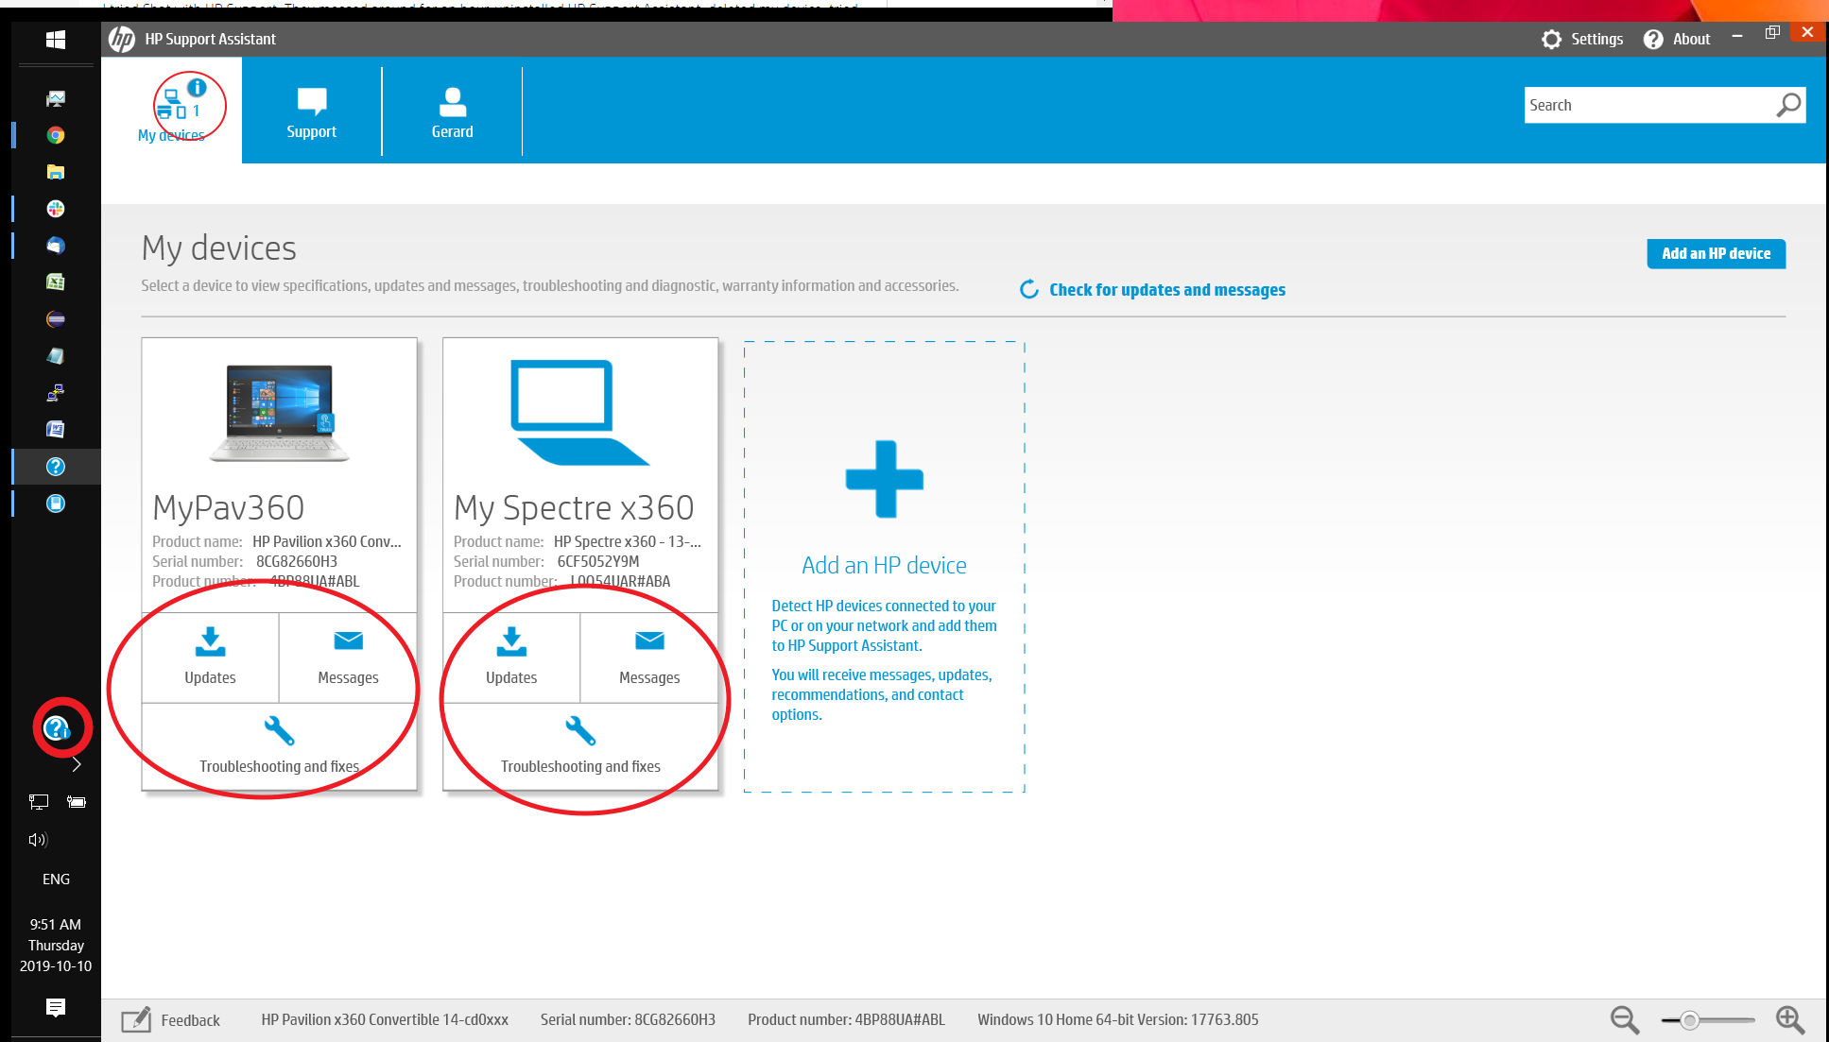The height and width of the screenshot is (1042, 1829).
Task: Open the Feedback form from the status bar
Action: pos(172,1019)
